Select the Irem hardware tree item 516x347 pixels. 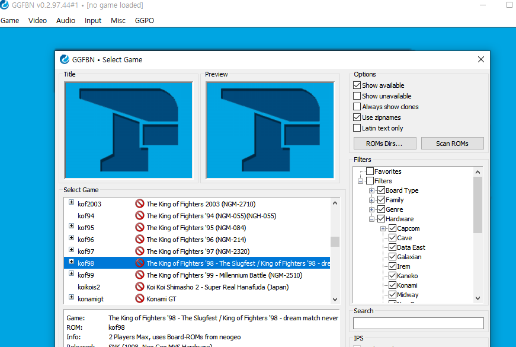(x=403, y=266)
